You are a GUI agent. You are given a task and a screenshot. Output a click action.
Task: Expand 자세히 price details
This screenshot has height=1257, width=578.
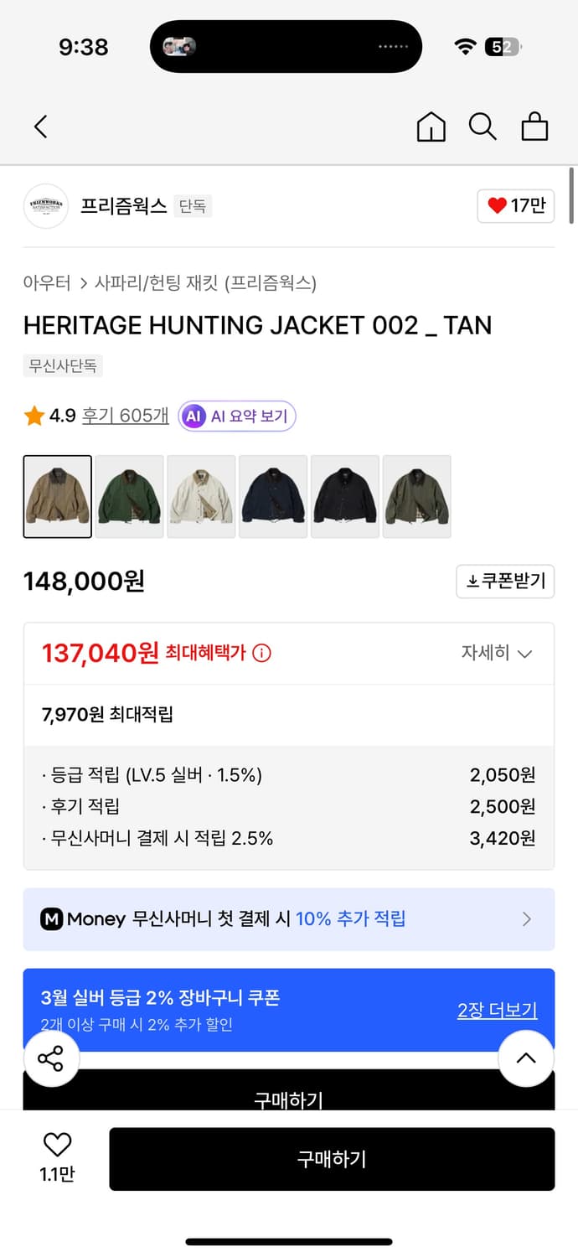497,653
